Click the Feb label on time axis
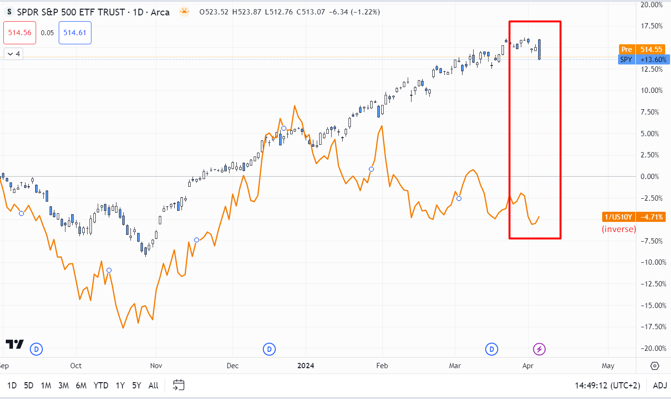This screenshot has height=399, width=671. (x=382, y=366)
